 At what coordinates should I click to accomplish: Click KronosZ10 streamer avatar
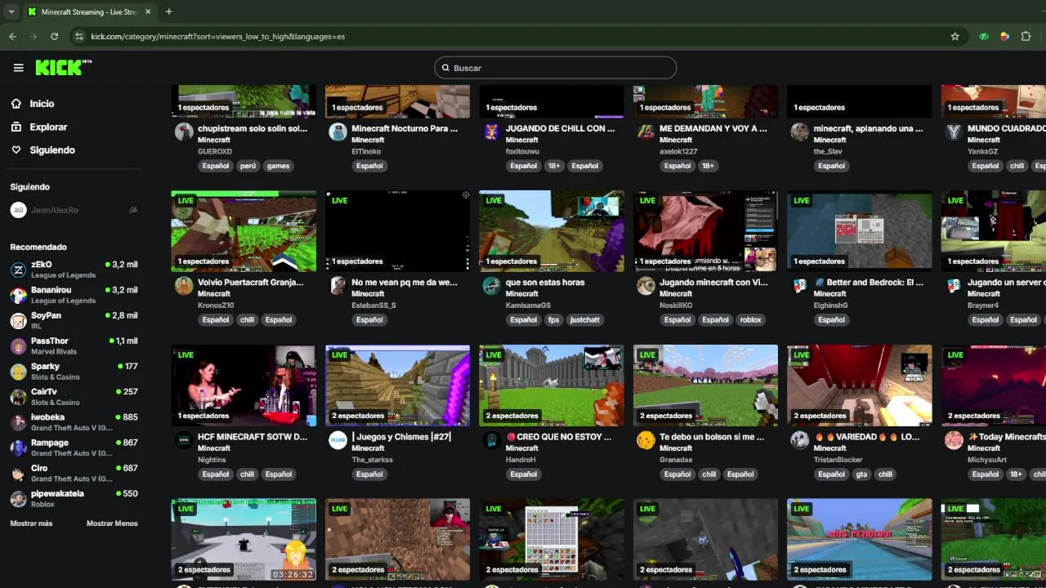tap(184, 286)
